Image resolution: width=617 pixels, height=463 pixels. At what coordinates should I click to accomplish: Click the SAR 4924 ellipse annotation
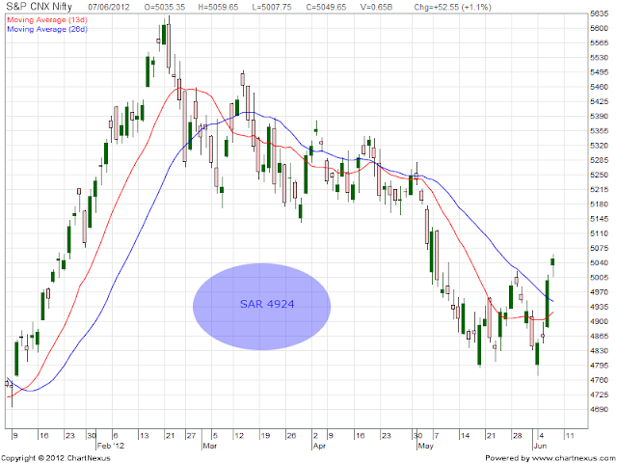coord(261,307)
